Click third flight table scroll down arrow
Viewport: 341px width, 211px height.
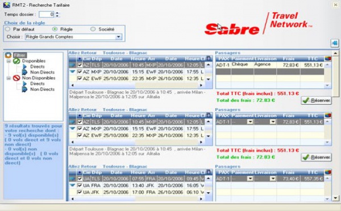[209, 192]
